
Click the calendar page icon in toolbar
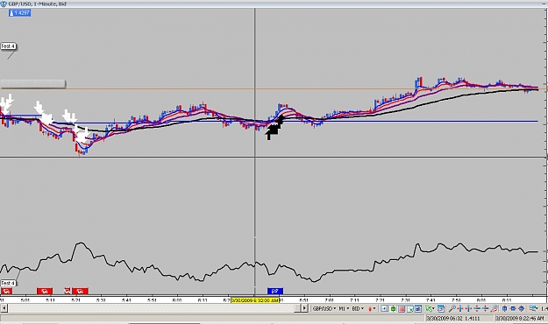(x=441, y=308)
